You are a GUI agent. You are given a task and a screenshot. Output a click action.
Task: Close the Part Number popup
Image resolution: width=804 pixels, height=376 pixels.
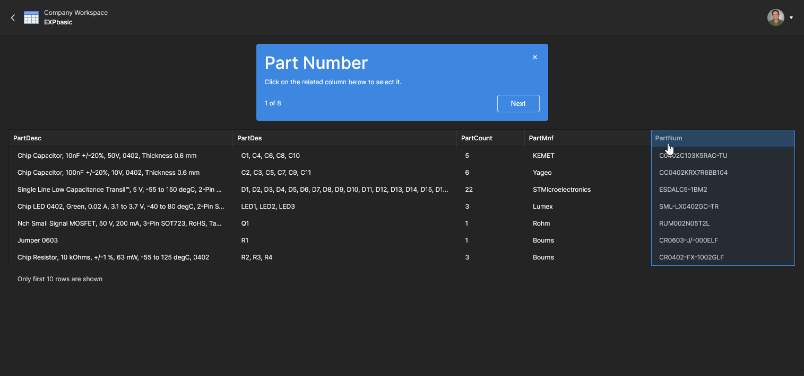click(x=535, y=57)
